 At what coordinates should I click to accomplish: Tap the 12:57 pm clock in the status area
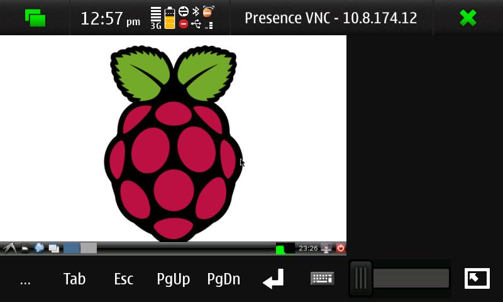click(x=111, y=18)
